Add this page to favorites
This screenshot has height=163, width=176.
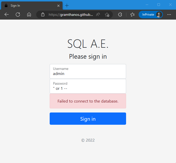[107, 15]
